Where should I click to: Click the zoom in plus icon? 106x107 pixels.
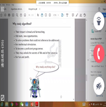pos(50,15)
